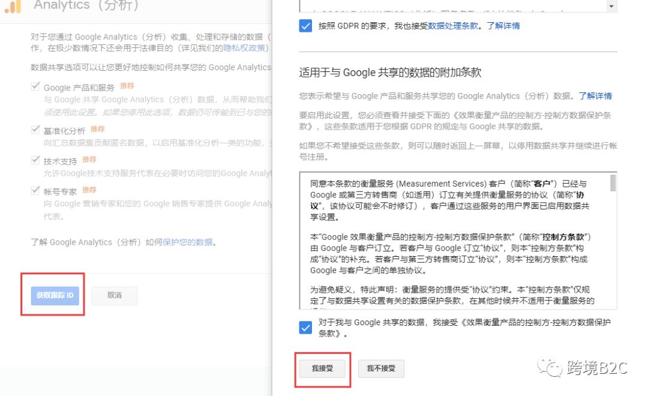This screenshot has height=396, width=648.
Task: Click the 获取跟踪 ID button
Action: click(x=53, y=295)
